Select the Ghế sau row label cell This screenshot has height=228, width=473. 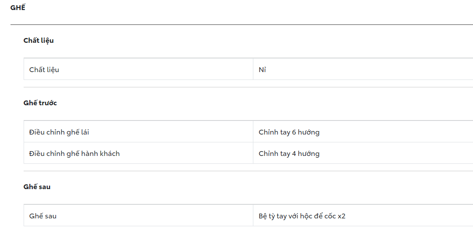click(43, 216)
